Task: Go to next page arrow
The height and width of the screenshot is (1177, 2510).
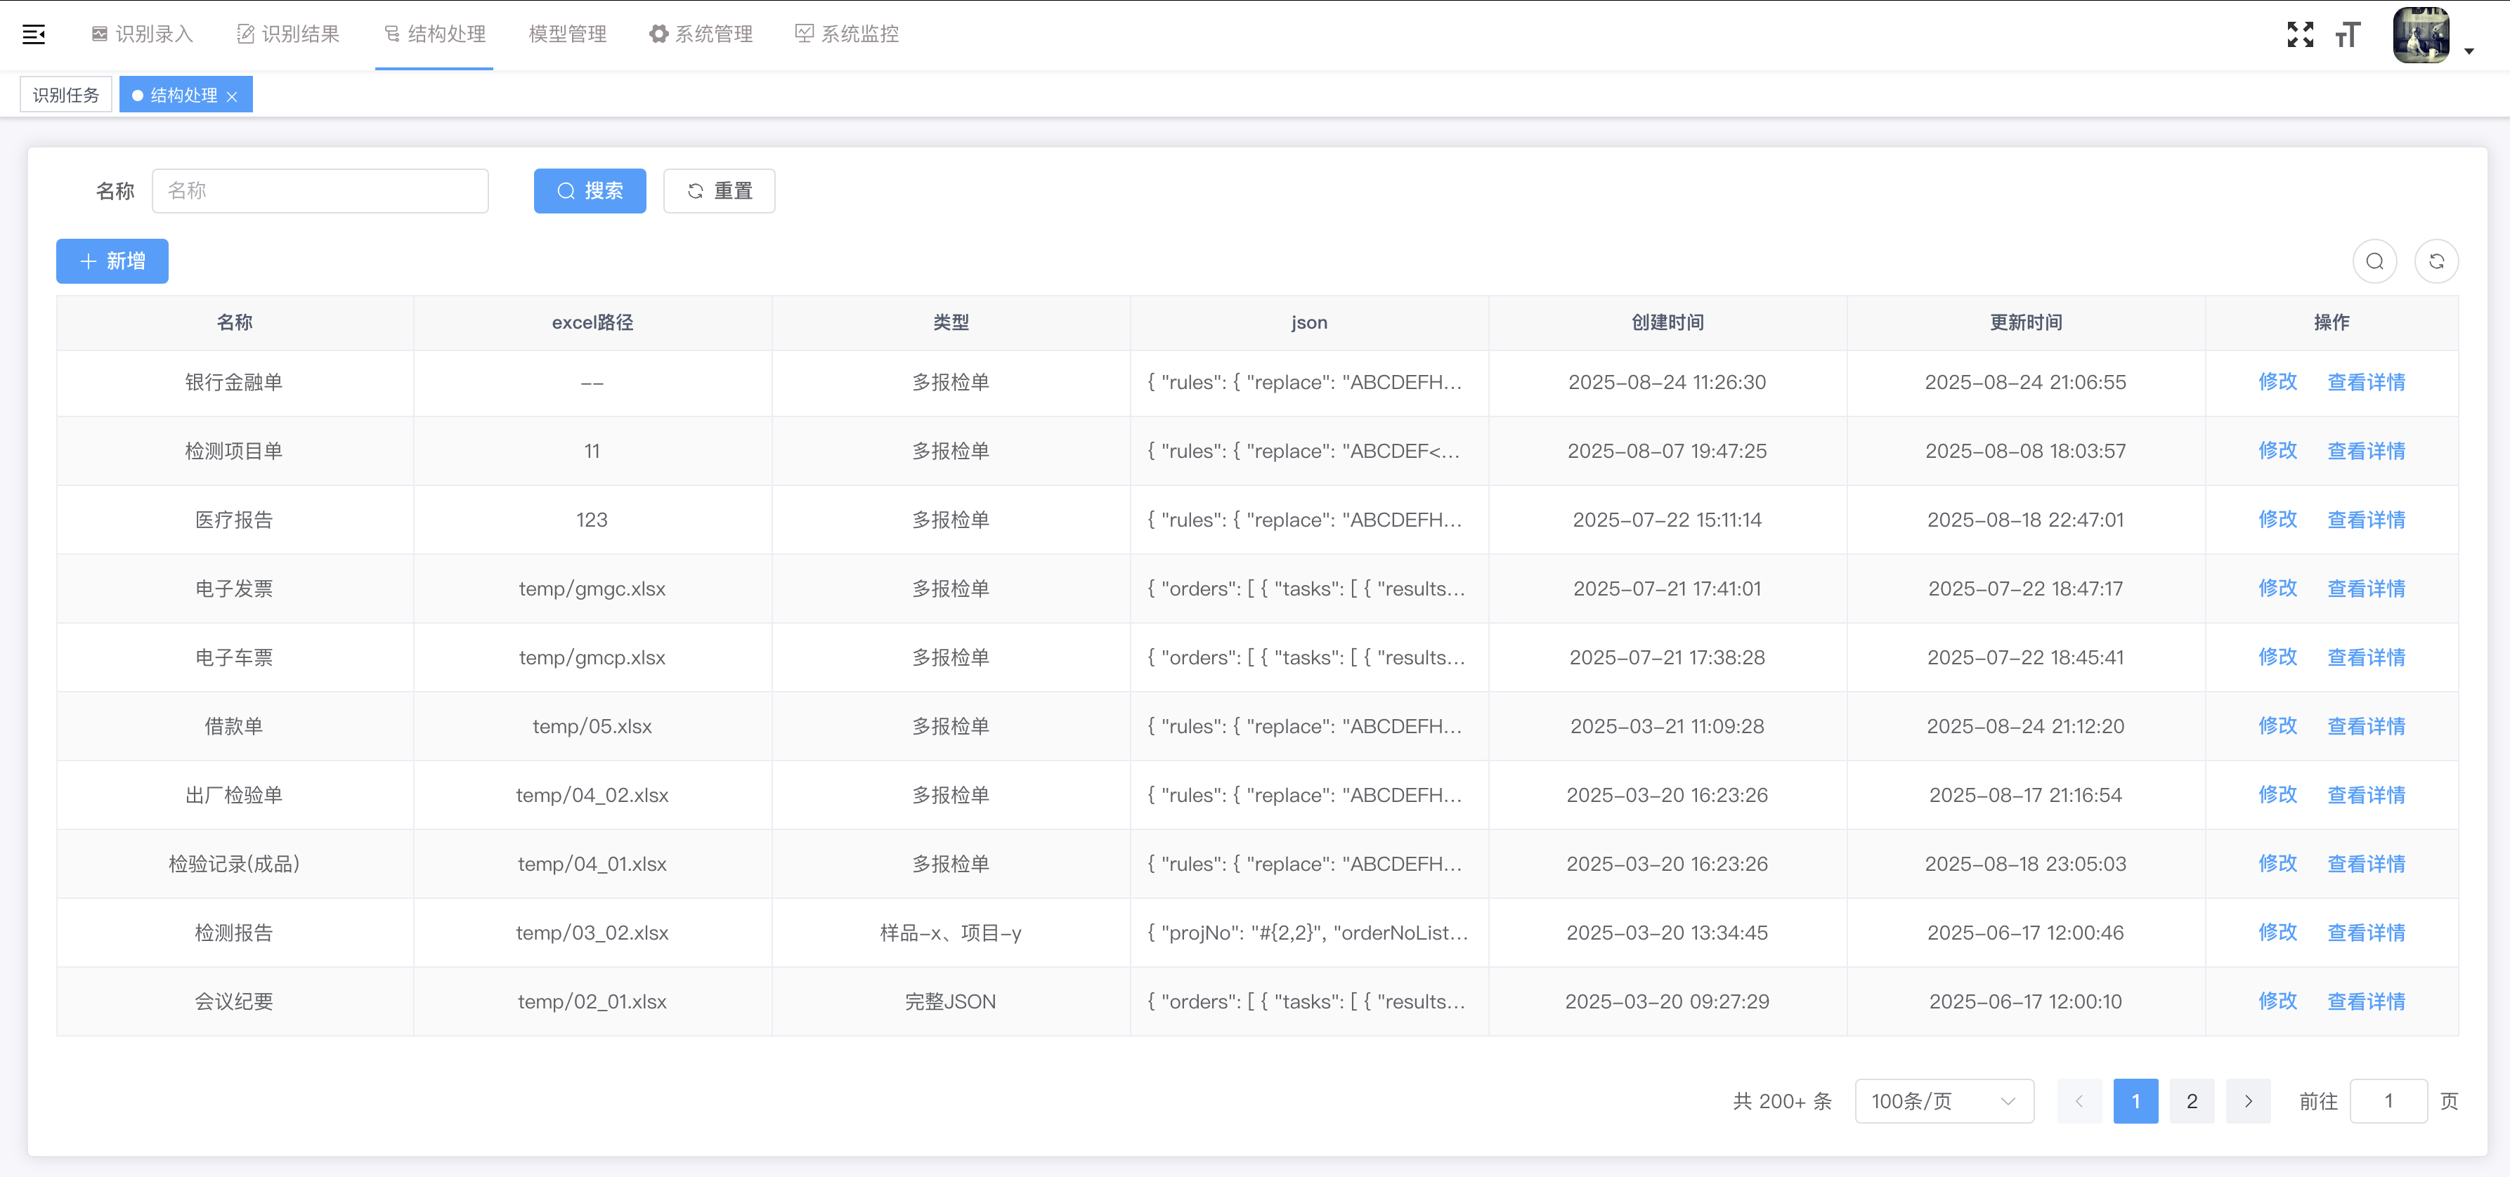Action: [2248, 1101]
